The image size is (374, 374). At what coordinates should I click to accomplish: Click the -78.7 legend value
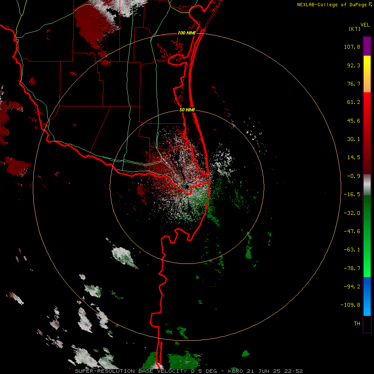pyautogui.click(x=352, y=268)
